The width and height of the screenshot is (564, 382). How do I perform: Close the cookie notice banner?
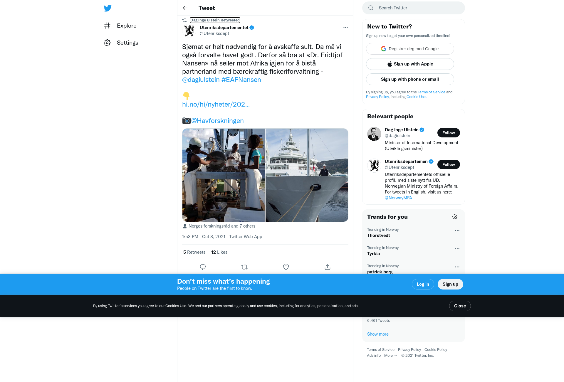pos(460,306)
